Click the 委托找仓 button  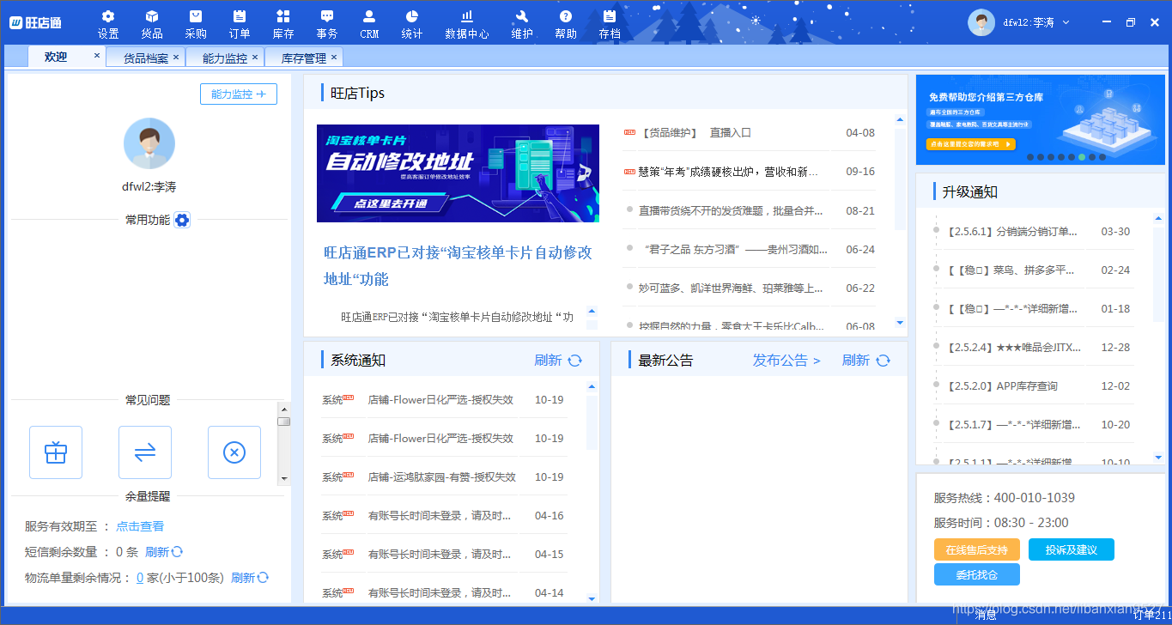click(976, 574)
